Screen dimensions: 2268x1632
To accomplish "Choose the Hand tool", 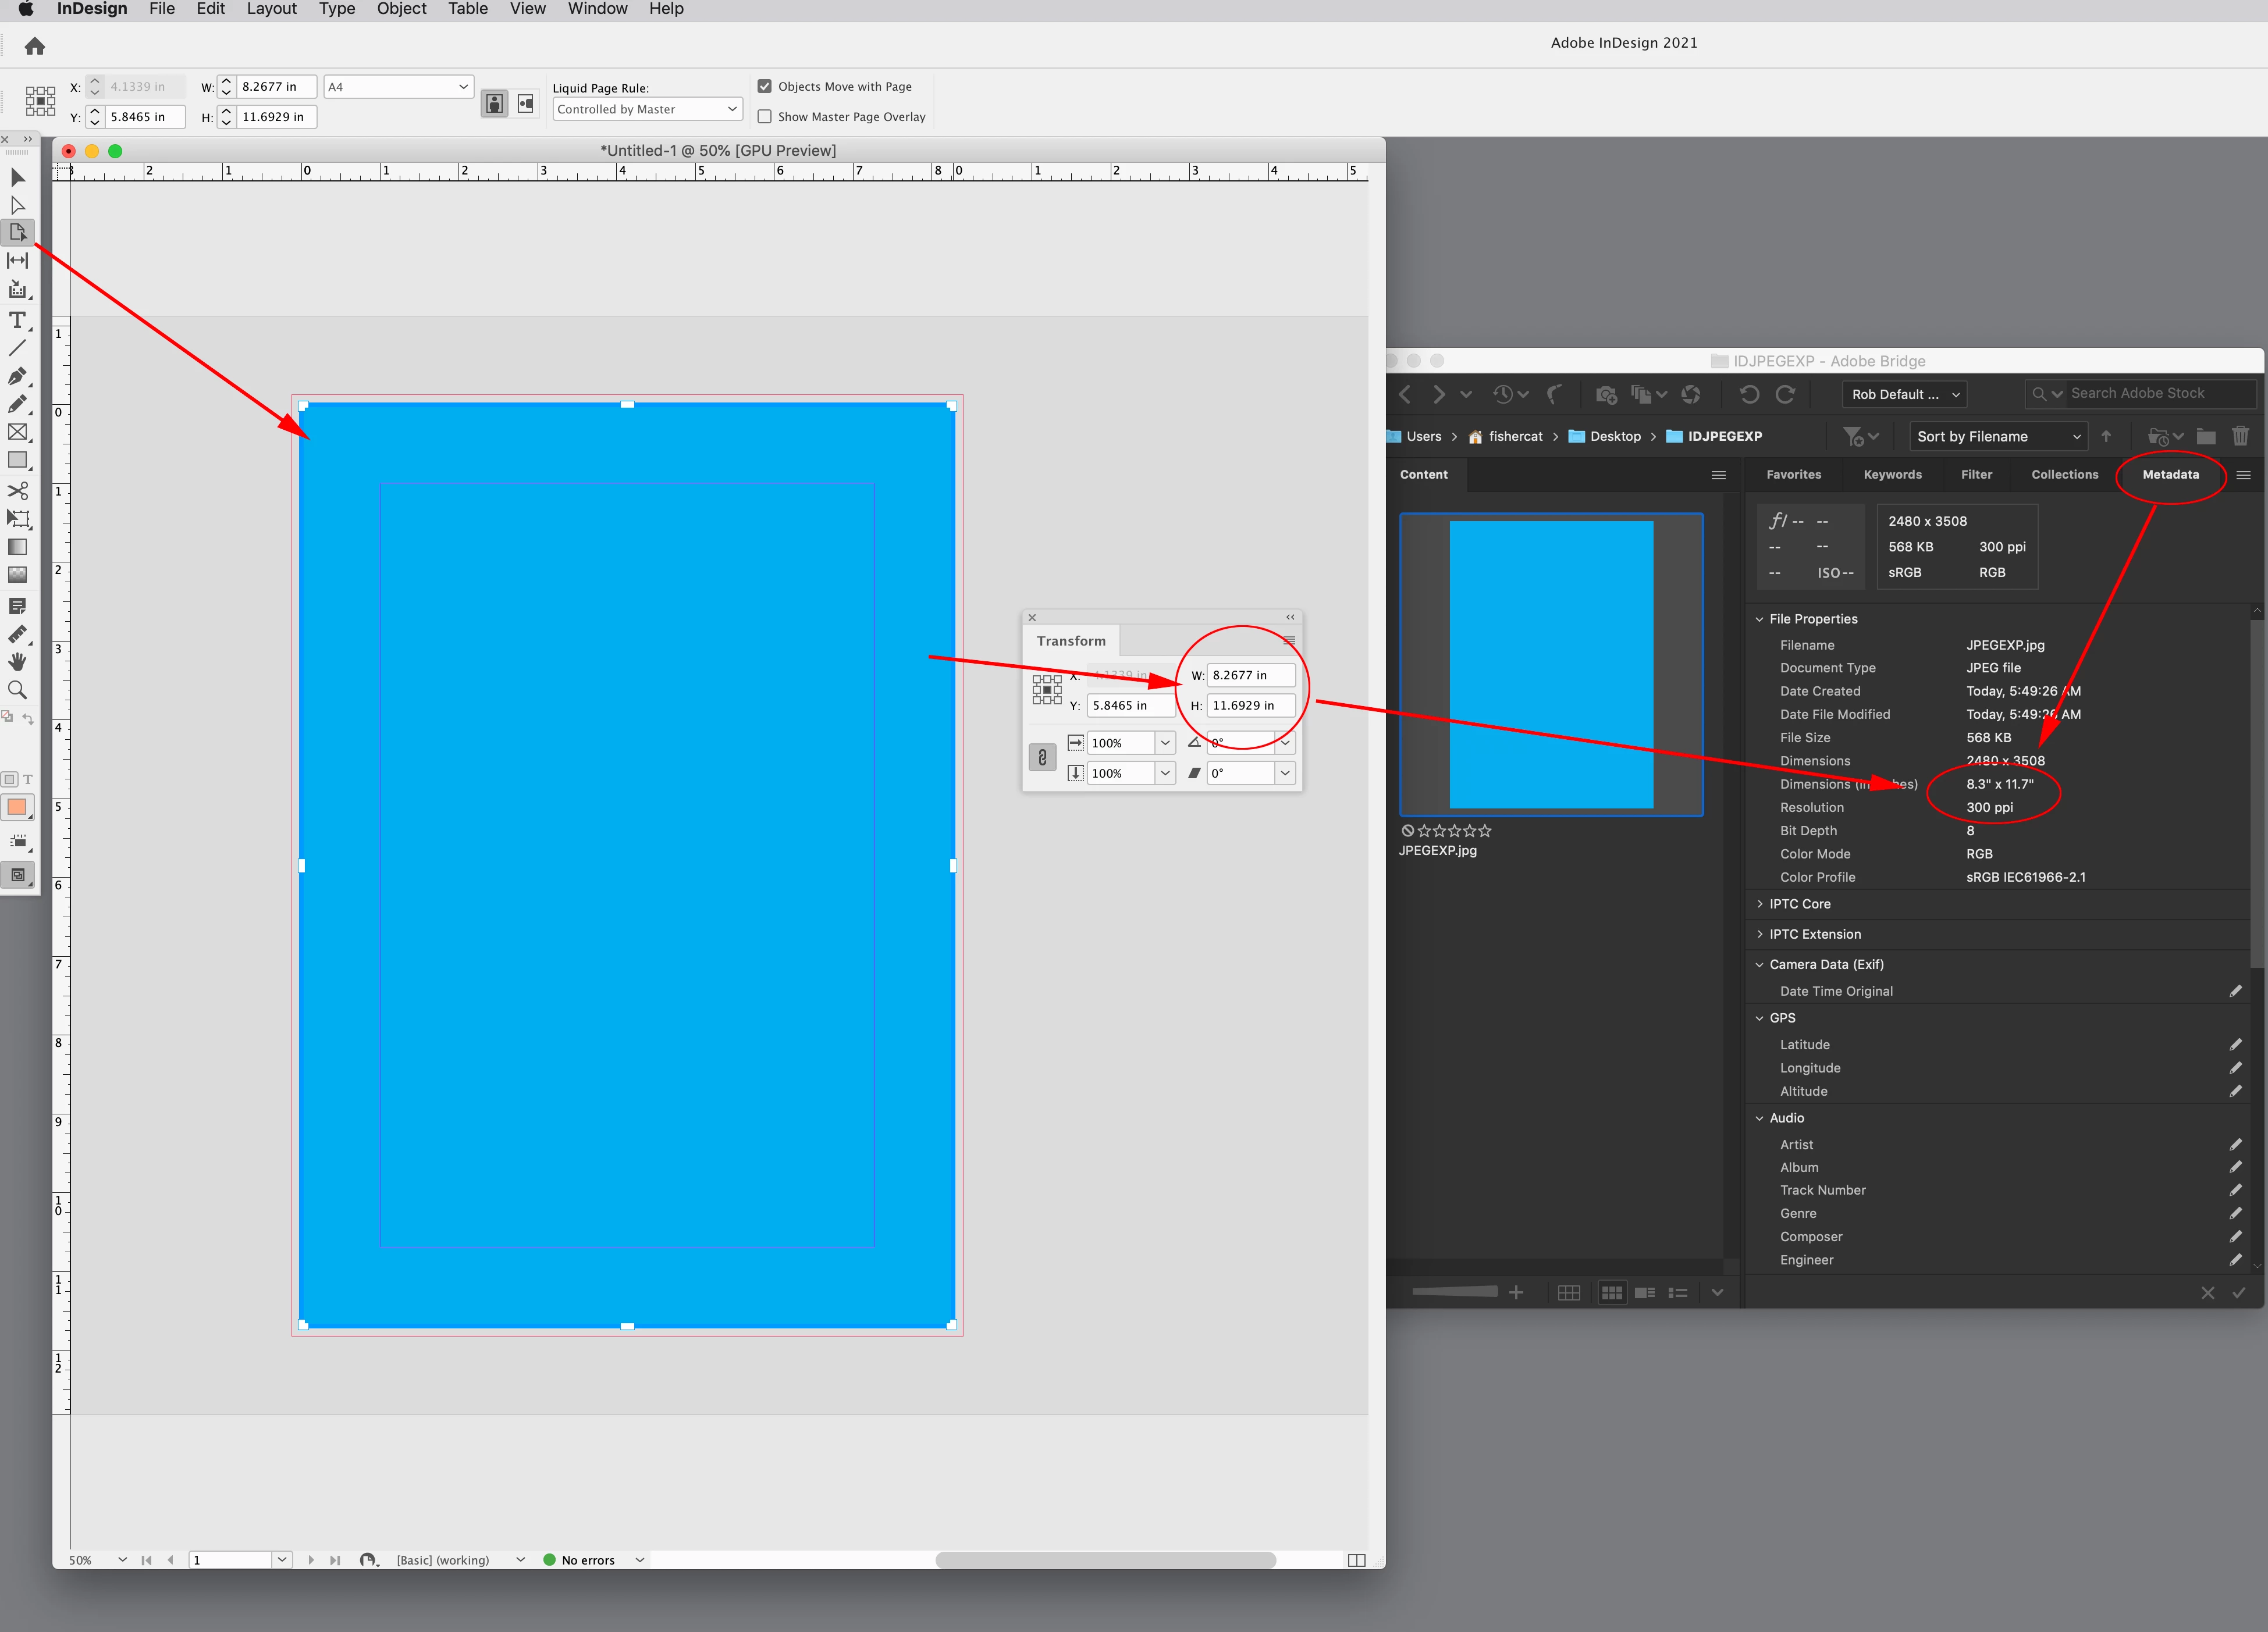I will [17, 662].
